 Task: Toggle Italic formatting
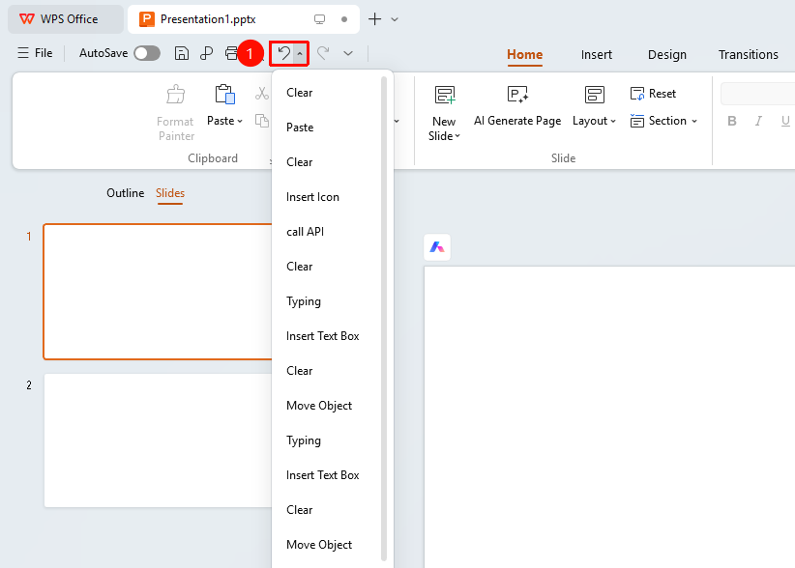pyautogui.click(x=758, y=121)
